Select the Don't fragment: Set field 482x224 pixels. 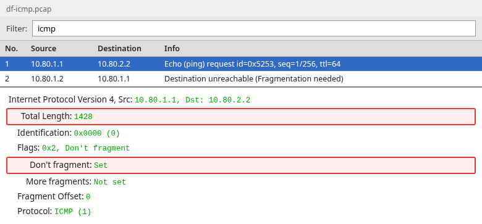coord(241,165)
